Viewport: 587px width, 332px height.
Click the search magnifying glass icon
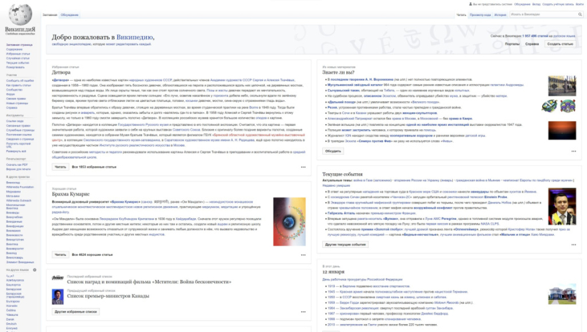tap(579, 14)
